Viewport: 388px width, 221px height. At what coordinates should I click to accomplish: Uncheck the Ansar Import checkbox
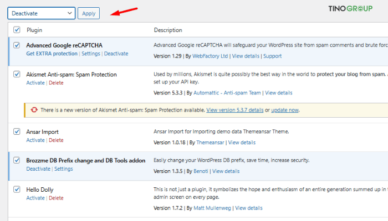17,131
